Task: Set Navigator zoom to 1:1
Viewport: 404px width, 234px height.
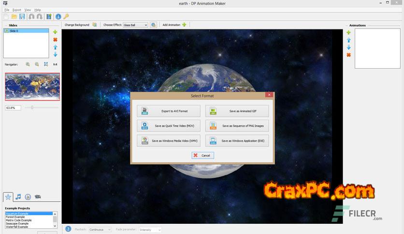Action: tap(55, 64)
